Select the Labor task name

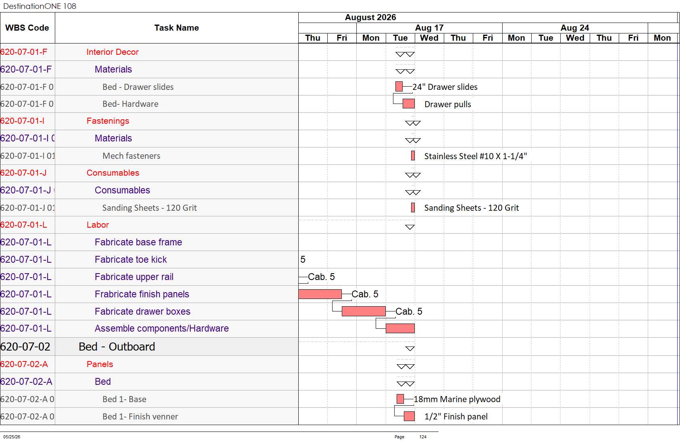point(98,225)
